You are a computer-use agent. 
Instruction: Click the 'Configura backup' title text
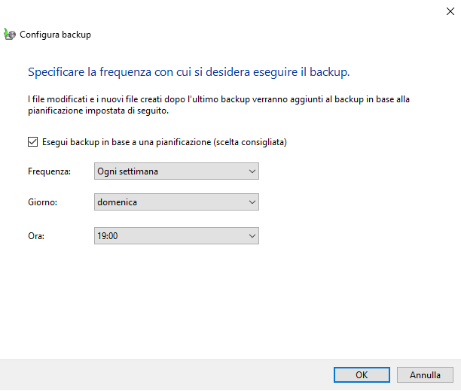pos(56,35)
